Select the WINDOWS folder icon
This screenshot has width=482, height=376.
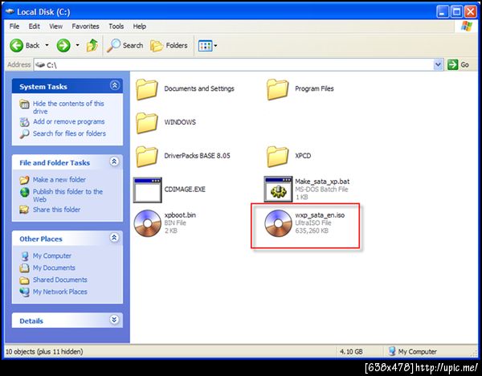point(147,123)
